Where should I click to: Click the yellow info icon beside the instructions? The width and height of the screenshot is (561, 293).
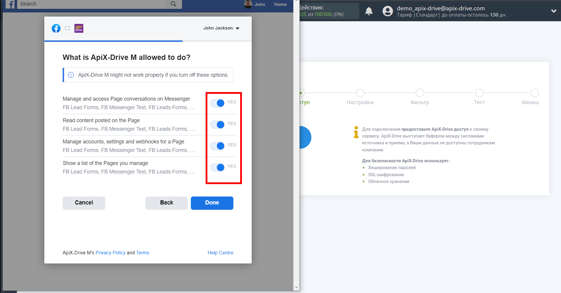pyautogui.click(x=356, y=132)
